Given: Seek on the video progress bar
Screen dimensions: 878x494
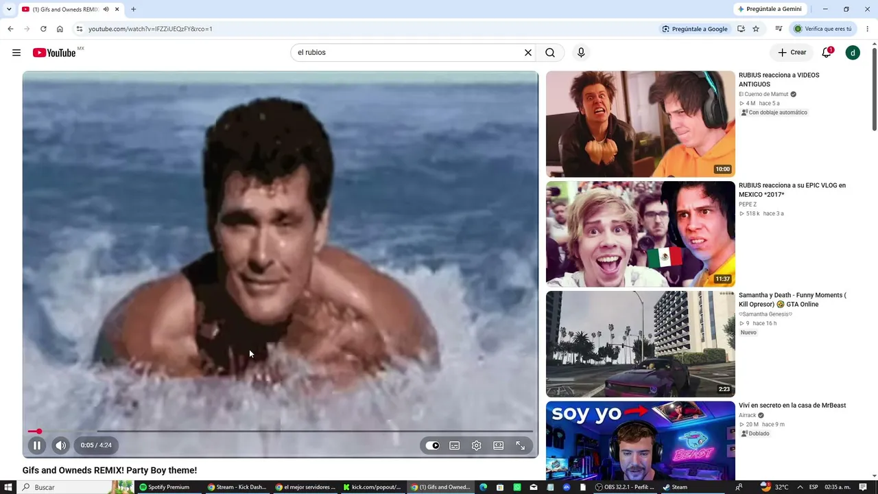Looking at the screenshot, I should [281, 431].
